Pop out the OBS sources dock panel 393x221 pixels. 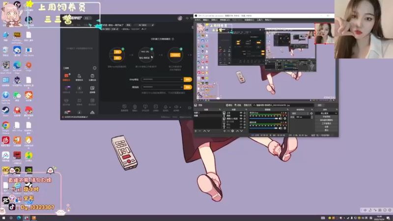(246, 110)
